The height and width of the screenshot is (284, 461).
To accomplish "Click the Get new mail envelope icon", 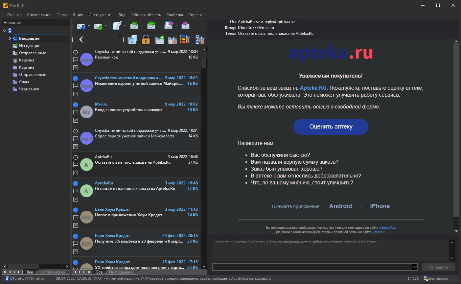I will pos(81,26).
